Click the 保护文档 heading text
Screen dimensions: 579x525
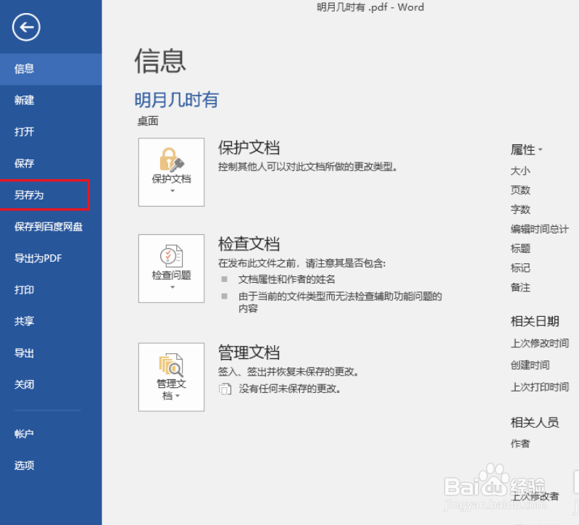[x=249, y=147]
